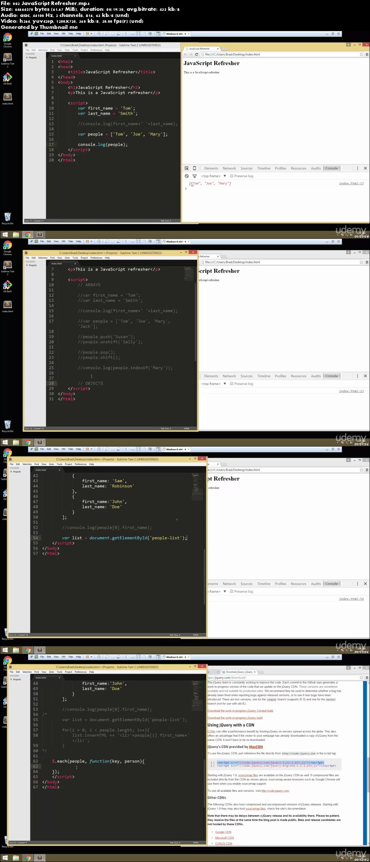Switch to DevTools Network tab in second frame
This screenshot has height=862, width=370.
coord(229,376)
